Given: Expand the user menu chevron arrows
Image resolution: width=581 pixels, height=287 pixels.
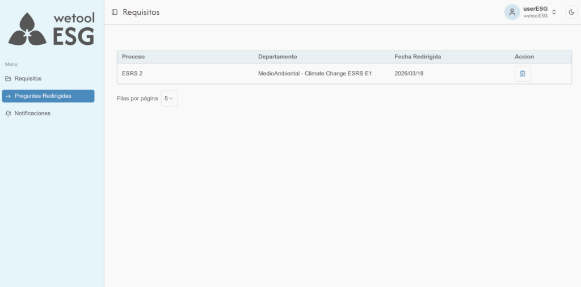Looking at the screenshot, I should [554, 12].
